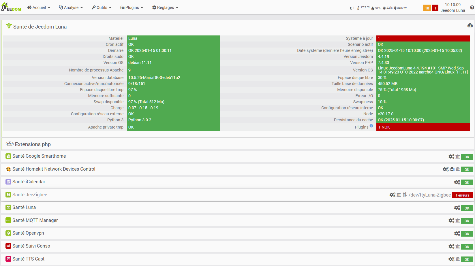Image resolution: width=475 pixels, height=266 pixels.
Task: Open the Réglages menu
Action: click(x=165, y=7)
